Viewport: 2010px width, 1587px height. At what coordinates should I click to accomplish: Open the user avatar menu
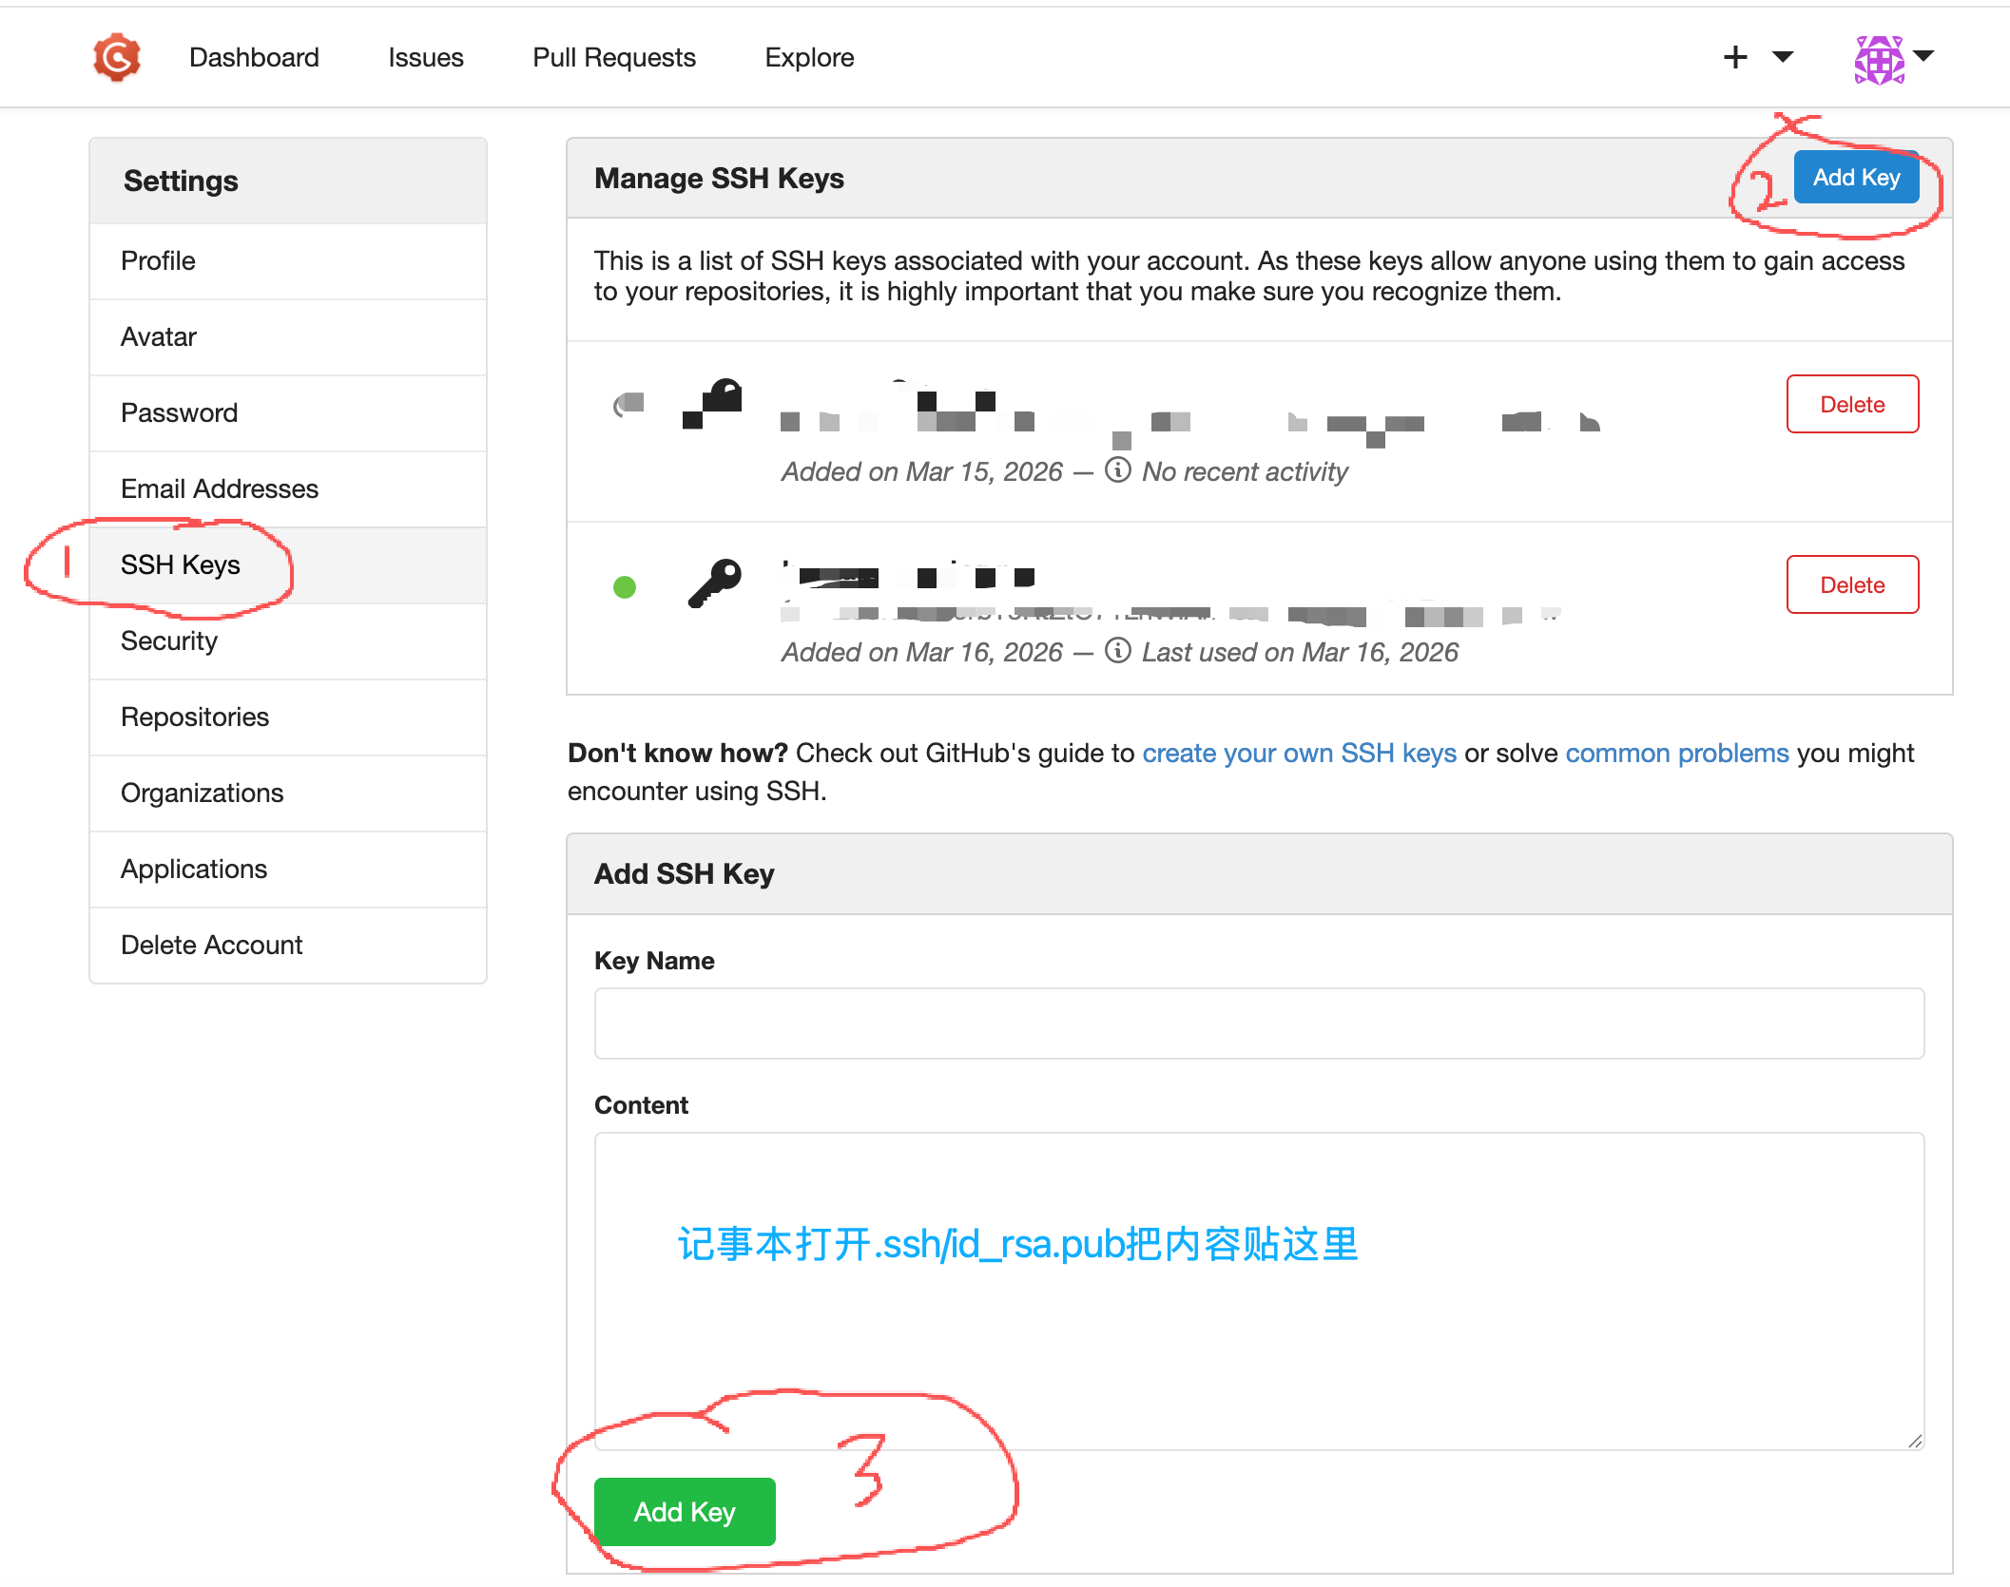1879,59
